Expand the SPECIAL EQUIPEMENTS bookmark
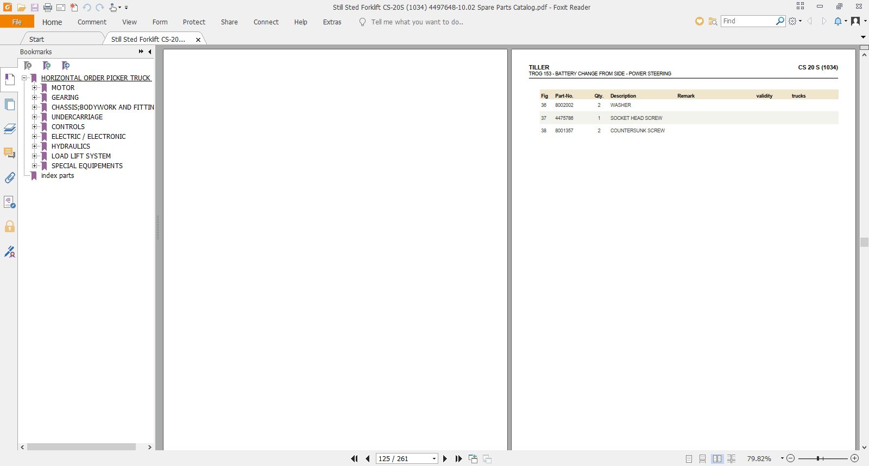The width and height of the screenshot is (869, 466). (x=34, y=166)
